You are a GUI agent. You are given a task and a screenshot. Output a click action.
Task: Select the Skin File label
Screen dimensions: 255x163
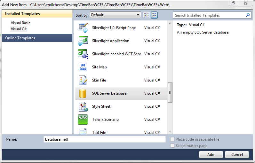[x=99, y=80]
